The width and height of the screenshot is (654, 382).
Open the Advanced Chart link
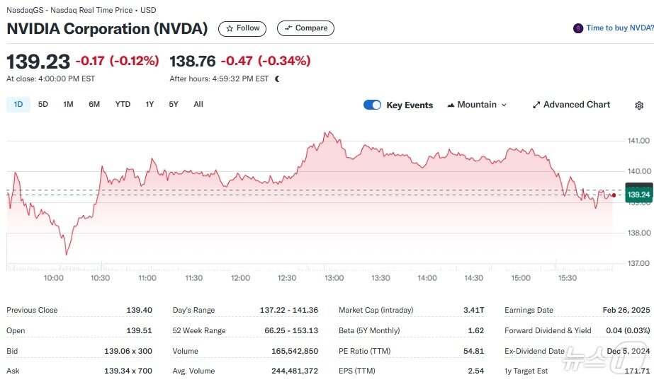(576, 105)
